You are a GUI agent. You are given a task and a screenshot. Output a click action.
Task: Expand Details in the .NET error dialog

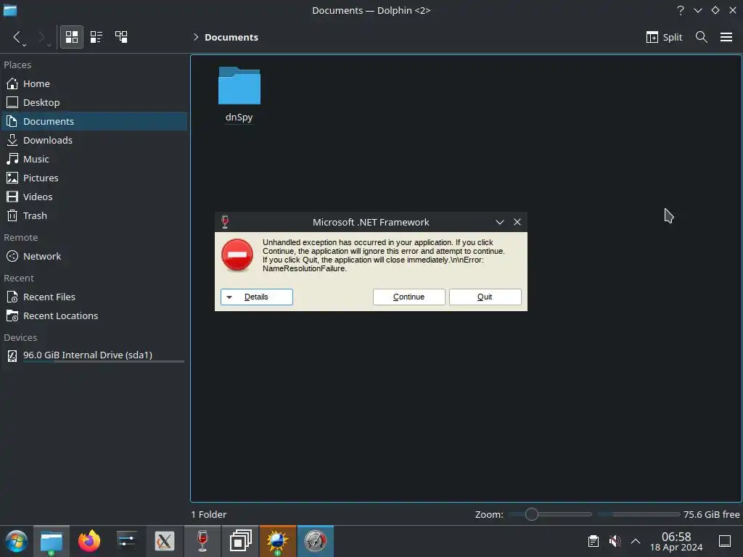tap(256, 297)
